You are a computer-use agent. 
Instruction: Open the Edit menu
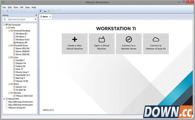(x=10, y=7)
